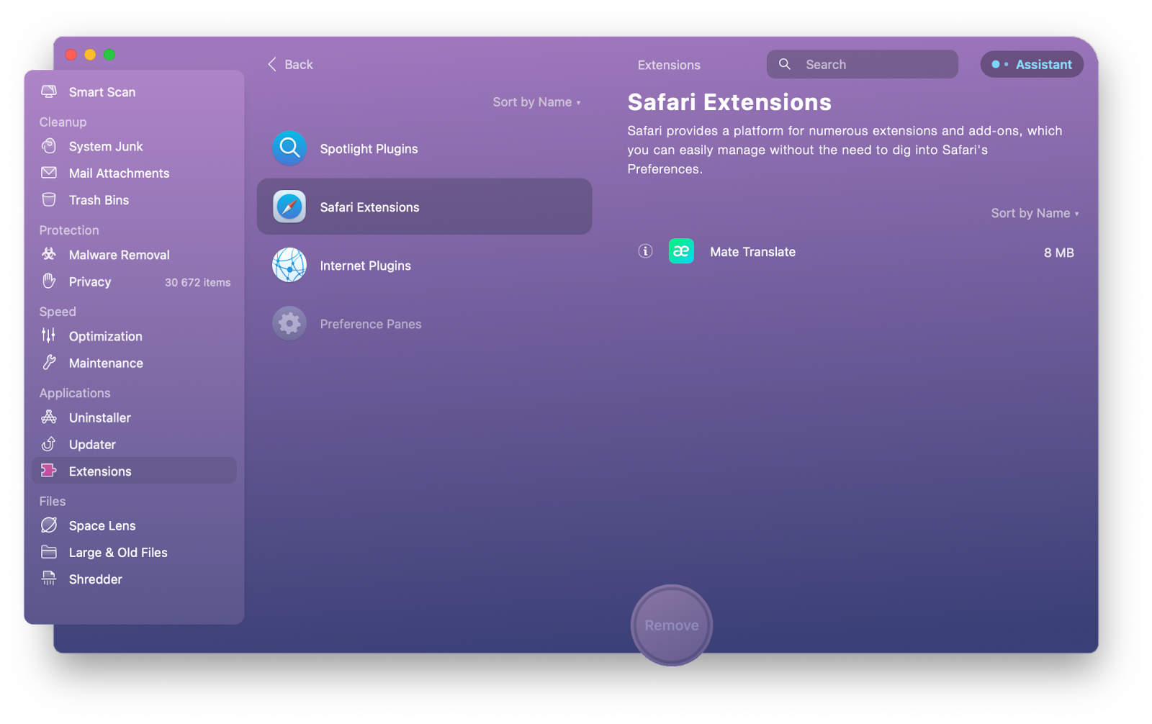The image size is (1152, 724).
Task: Select Spotlight Plugins category
Action: coord(425,148)
